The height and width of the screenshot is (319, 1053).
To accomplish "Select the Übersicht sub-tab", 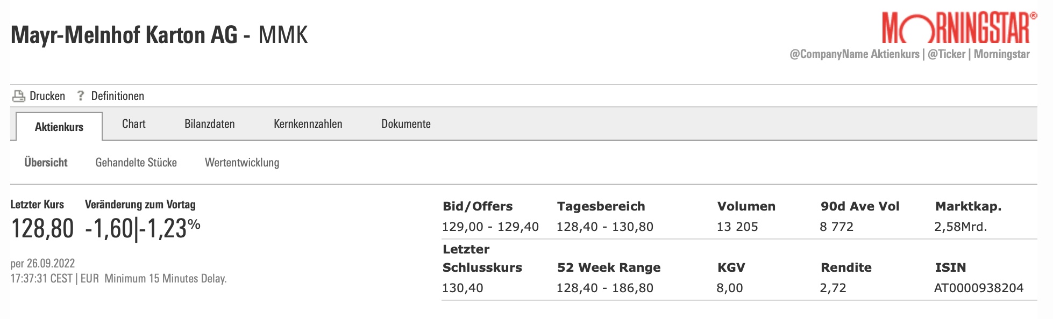I will [46, 163].
